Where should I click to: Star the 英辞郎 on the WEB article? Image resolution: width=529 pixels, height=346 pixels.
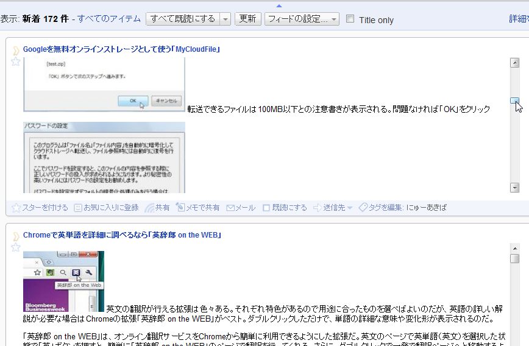click(x=15, y=247)
